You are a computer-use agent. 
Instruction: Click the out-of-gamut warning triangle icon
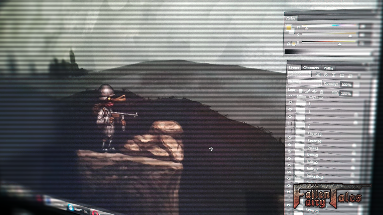coord(289,44)
